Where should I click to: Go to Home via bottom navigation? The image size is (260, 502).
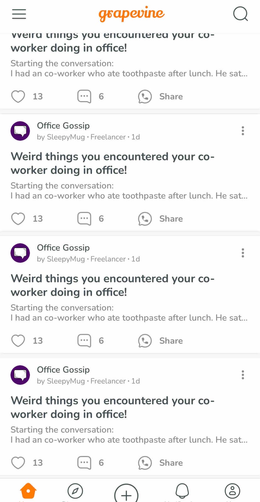coord(28,491)
